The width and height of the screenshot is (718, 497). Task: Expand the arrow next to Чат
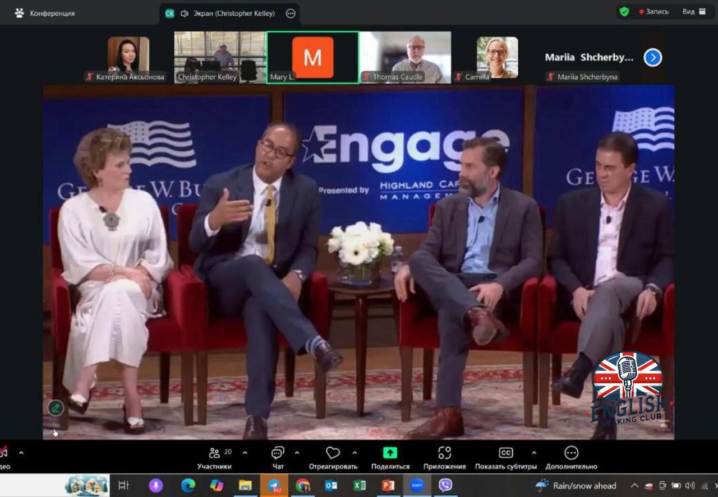(x=297, y=452)
